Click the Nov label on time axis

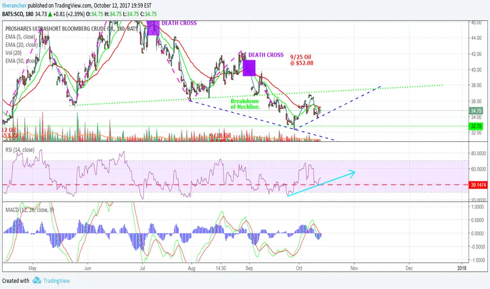pyautogui.click(x=354, y=268)
